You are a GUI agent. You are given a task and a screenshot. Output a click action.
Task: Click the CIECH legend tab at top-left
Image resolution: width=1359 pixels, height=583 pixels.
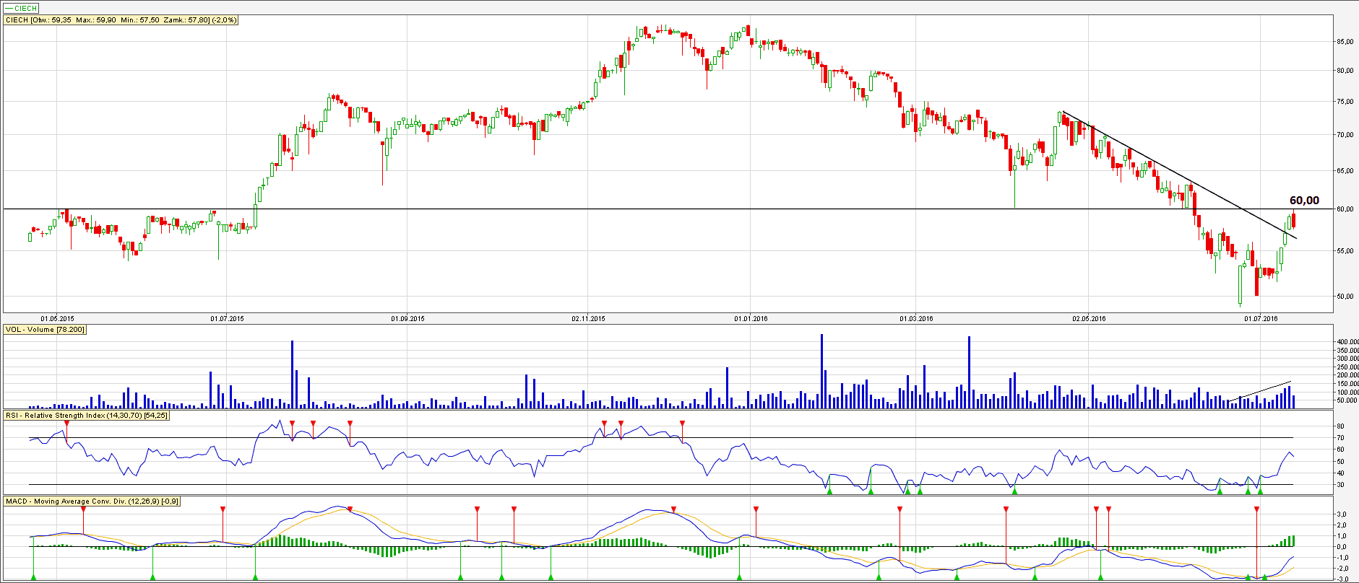click(21, 8)
